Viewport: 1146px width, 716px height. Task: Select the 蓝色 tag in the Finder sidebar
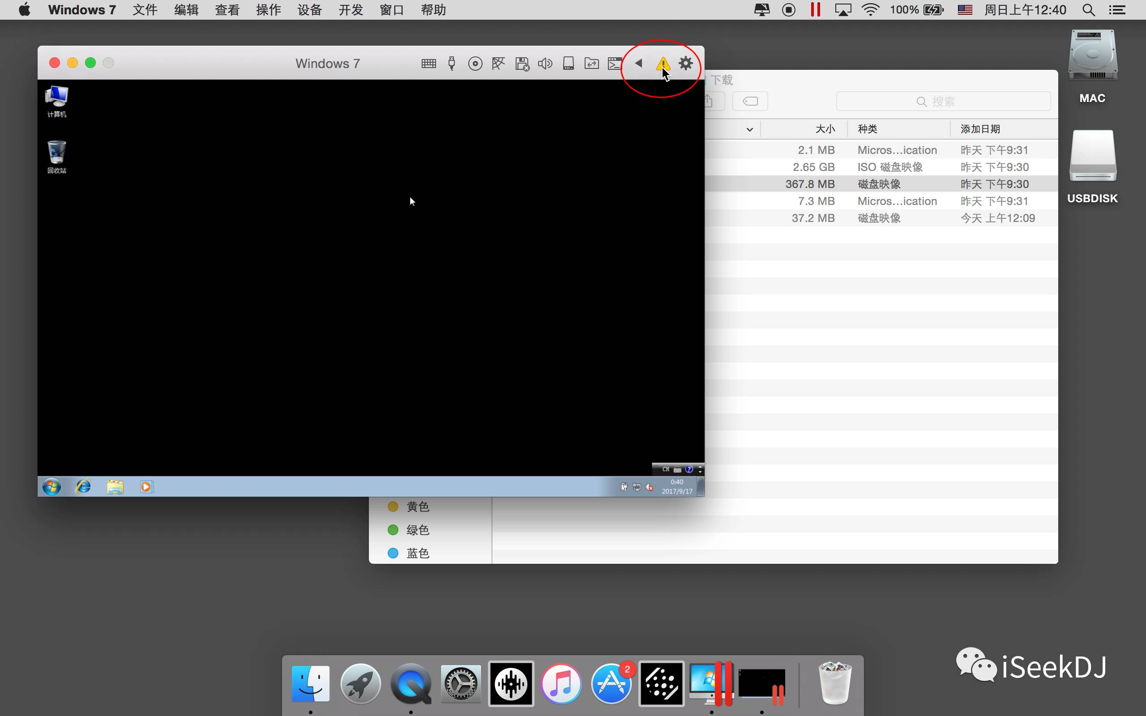tap(417, 553)
